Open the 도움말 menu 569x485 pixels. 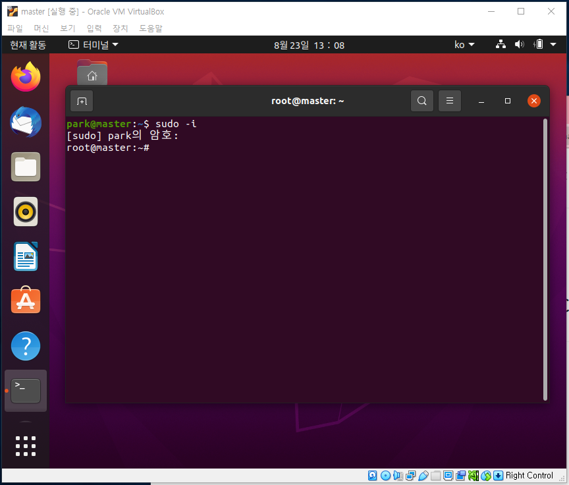151,28
